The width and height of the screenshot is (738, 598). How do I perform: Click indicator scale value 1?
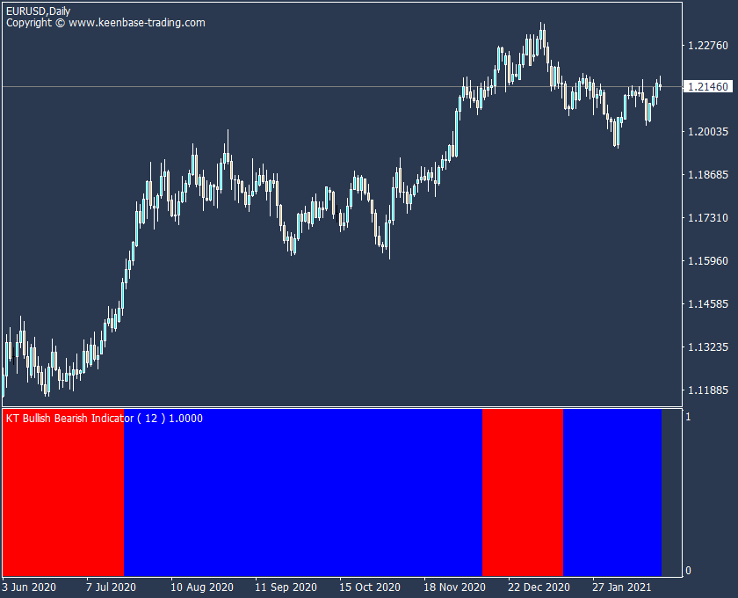click(688, 417)
